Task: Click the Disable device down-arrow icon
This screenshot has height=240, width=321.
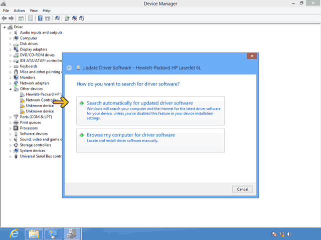Action: [x=81, y=18]
